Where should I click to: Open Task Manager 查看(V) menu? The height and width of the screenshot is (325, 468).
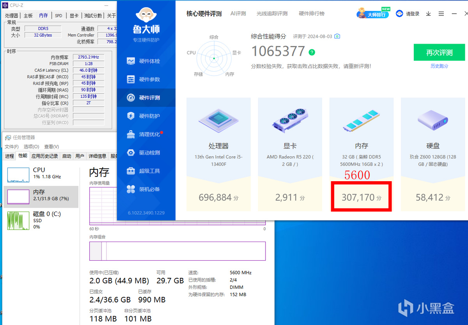(x=51, y=147)
